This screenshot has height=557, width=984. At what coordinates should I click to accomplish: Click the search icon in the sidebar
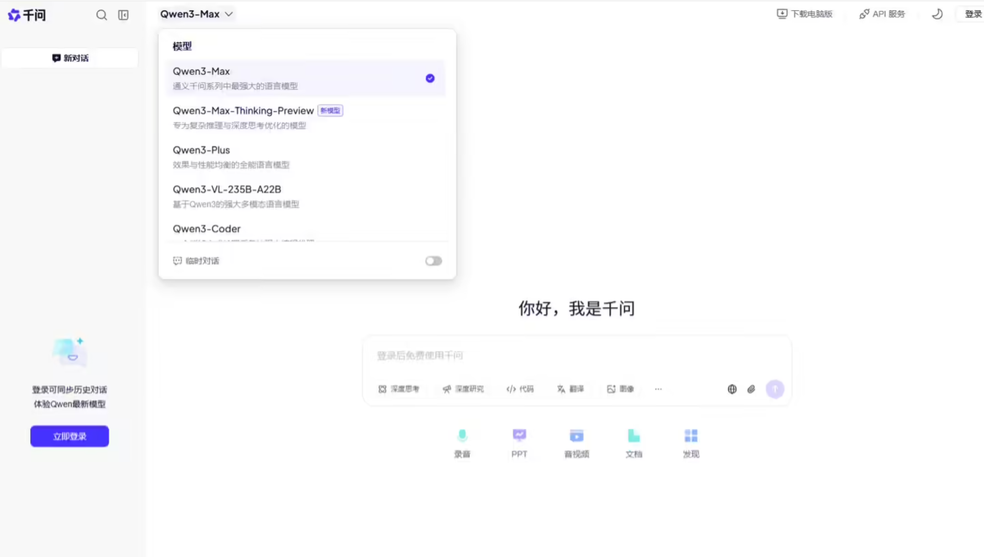(101, 15)
